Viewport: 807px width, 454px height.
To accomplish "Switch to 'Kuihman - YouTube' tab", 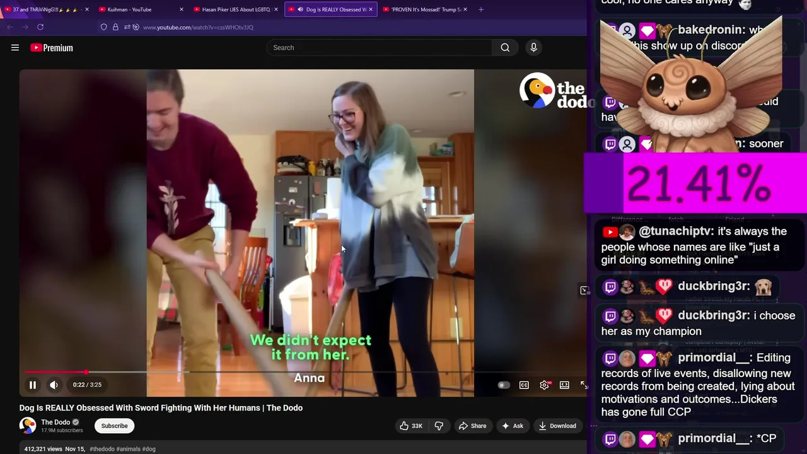I will click(140, 9).
